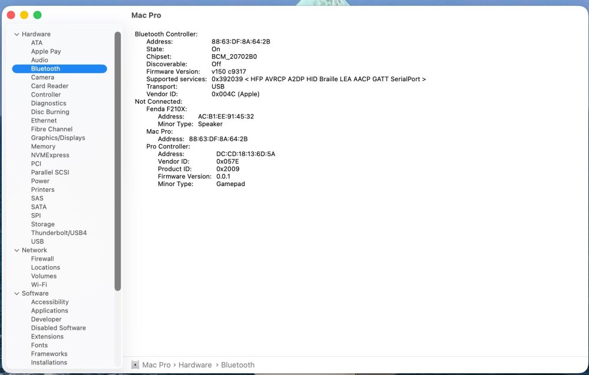The width and height of the screenshot is (589, 375).
Task: Click Hardware in the path bar
Action: tap(195, 365)
